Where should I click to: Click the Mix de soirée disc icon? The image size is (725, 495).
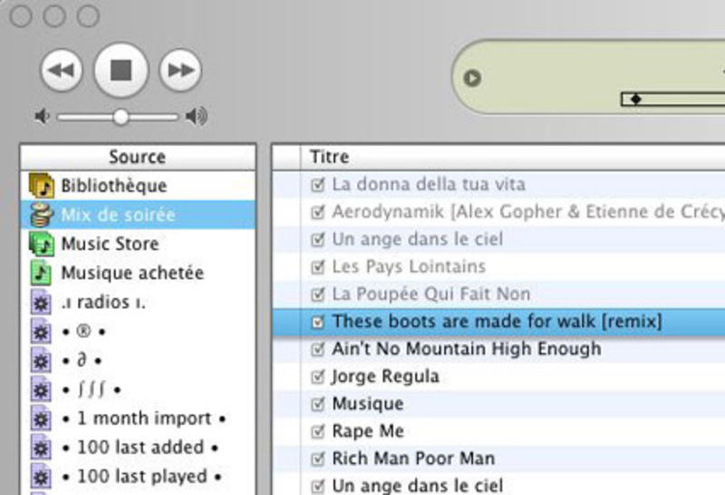coord(41,215)
